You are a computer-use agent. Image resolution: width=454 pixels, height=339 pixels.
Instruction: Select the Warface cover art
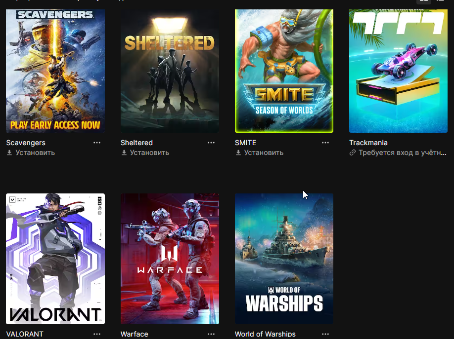pyautogui.click(x=170, y=259)
